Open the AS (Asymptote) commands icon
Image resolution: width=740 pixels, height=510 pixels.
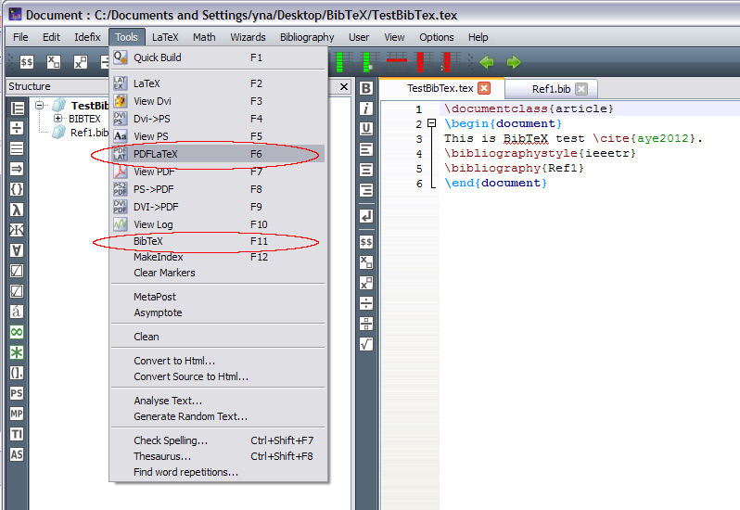(x=17, y=454)
